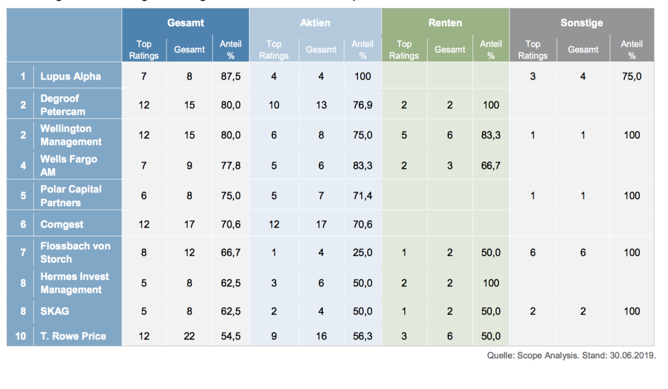Click the Wellington Management row name

[x=71, y=135]
